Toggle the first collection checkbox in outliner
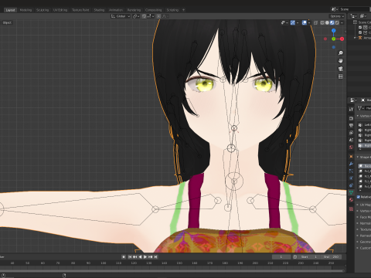Image resolution: width=371 pixels, height=278 pixels. (x=360, y=27)
